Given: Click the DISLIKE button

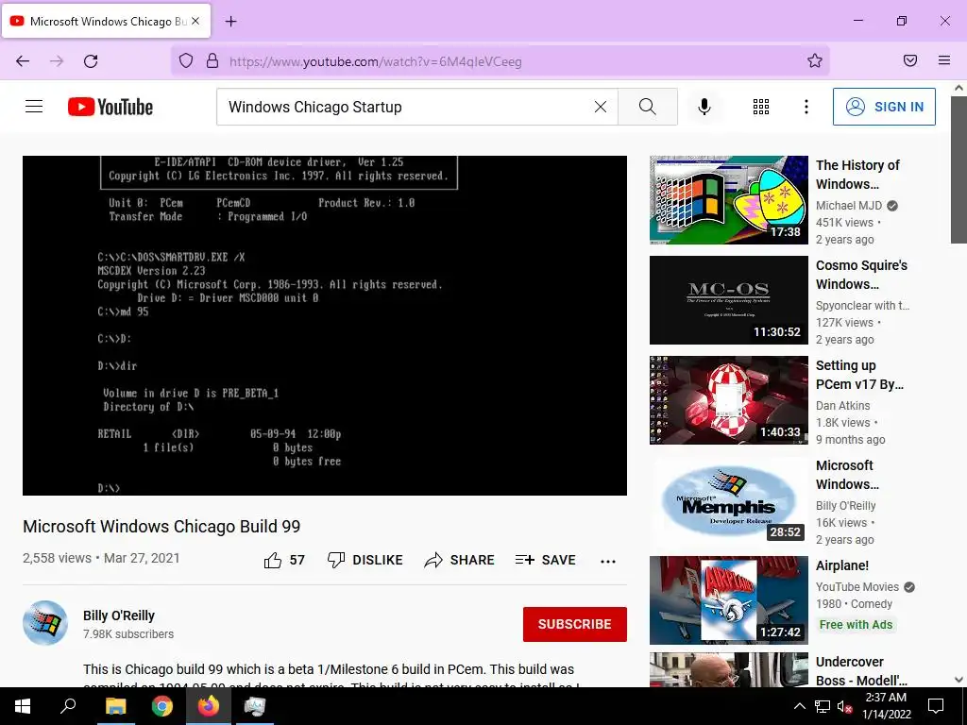Looking at the screenshot, I should coord(365,560).
